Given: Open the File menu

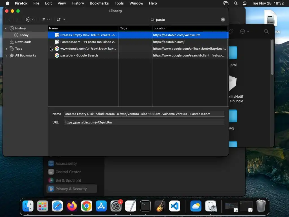Looking at the screenshot, I should [36, 3].
